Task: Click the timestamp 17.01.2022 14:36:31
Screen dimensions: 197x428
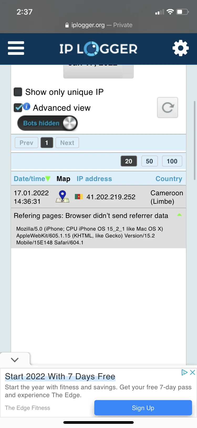Action: 31,197
